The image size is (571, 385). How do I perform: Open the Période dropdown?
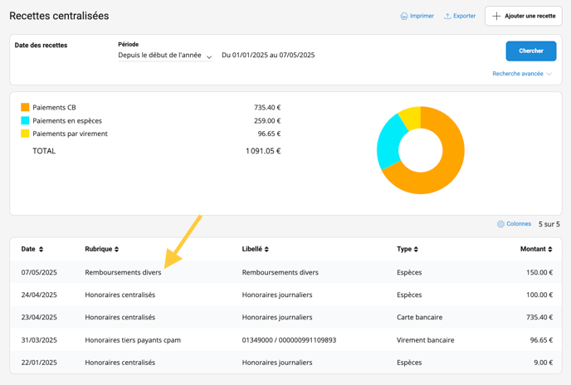[x=164, y=56]
